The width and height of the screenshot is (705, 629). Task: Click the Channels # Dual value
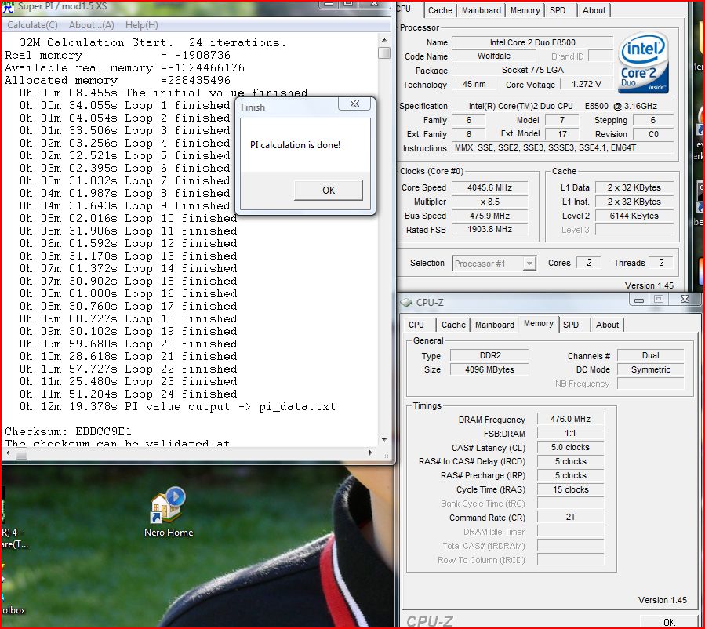click(x=650, y=355)
